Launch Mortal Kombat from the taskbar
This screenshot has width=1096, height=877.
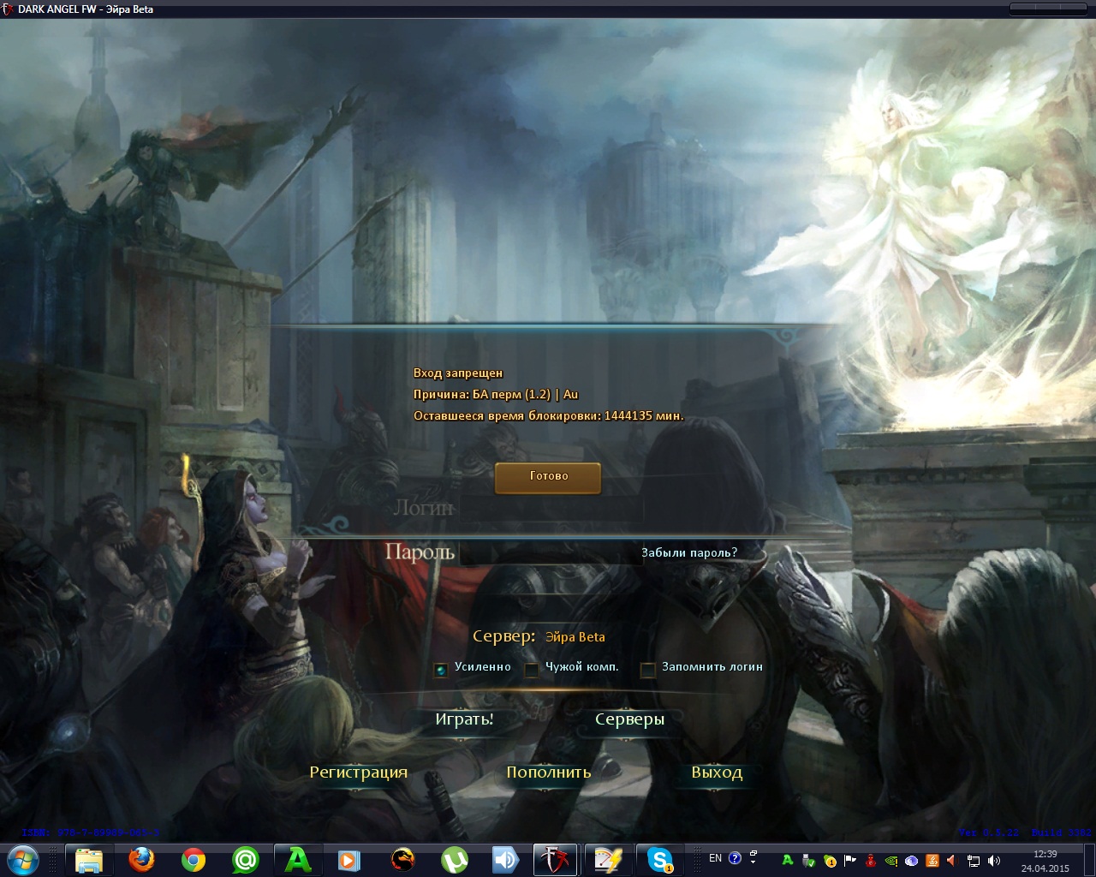click(402, 859)
